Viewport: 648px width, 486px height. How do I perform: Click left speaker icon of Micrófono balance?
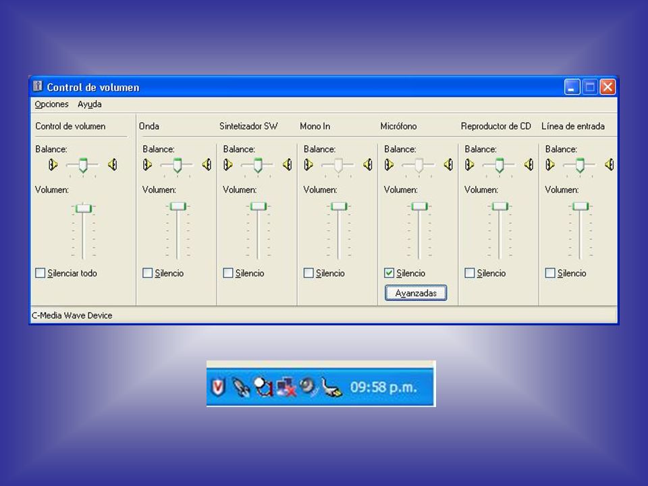coord(389,165)
